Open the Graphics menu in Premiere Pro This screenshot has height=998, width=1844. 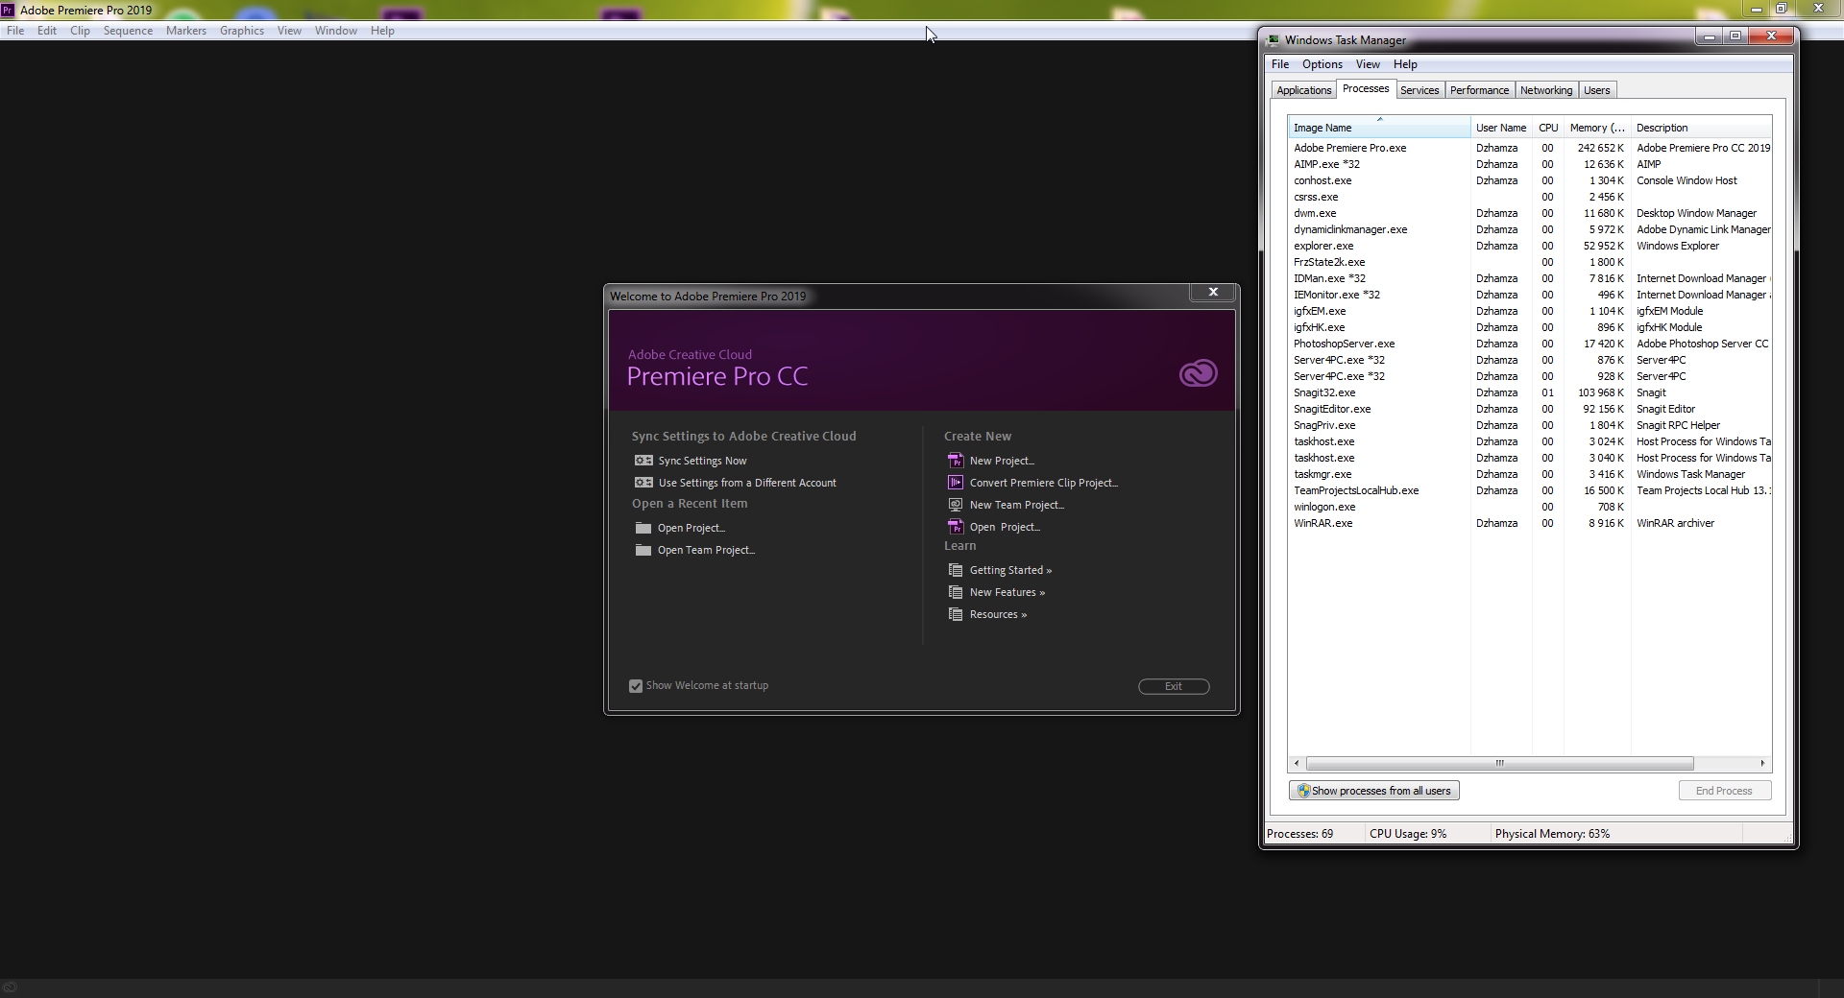point(241,31)
